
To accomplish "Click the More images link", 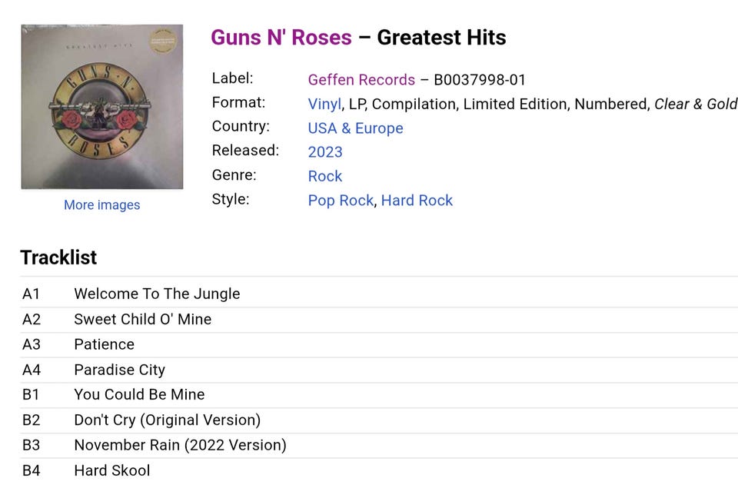I will [x=102, y=205].
